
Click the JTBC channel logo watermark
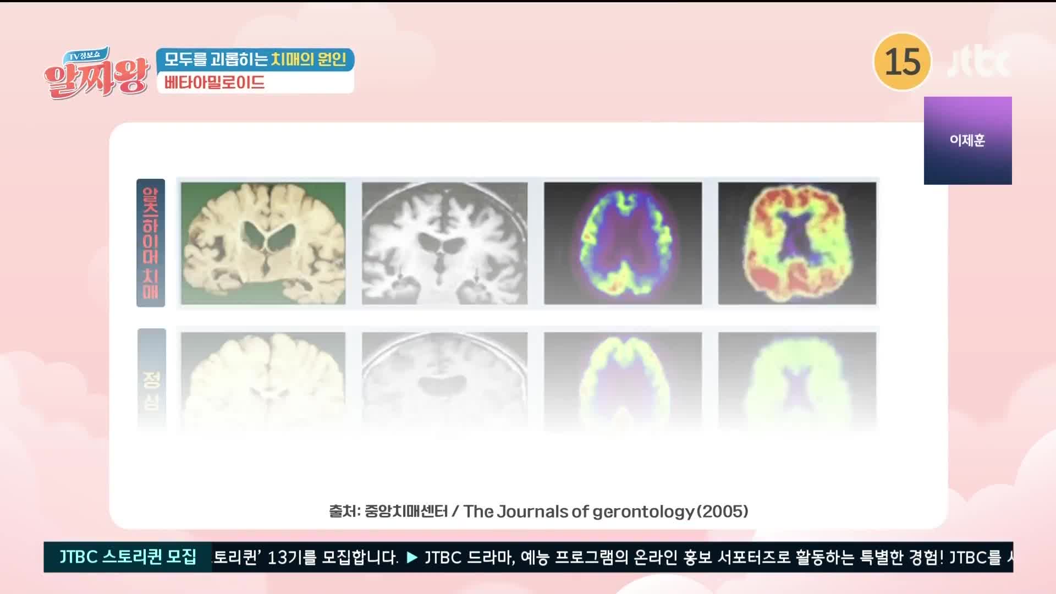(x=980, y=63)
